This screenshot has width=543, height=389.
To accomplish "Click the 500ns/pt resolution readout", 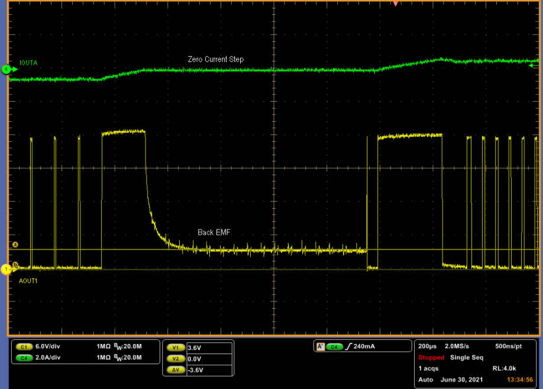I will [508, 346].
